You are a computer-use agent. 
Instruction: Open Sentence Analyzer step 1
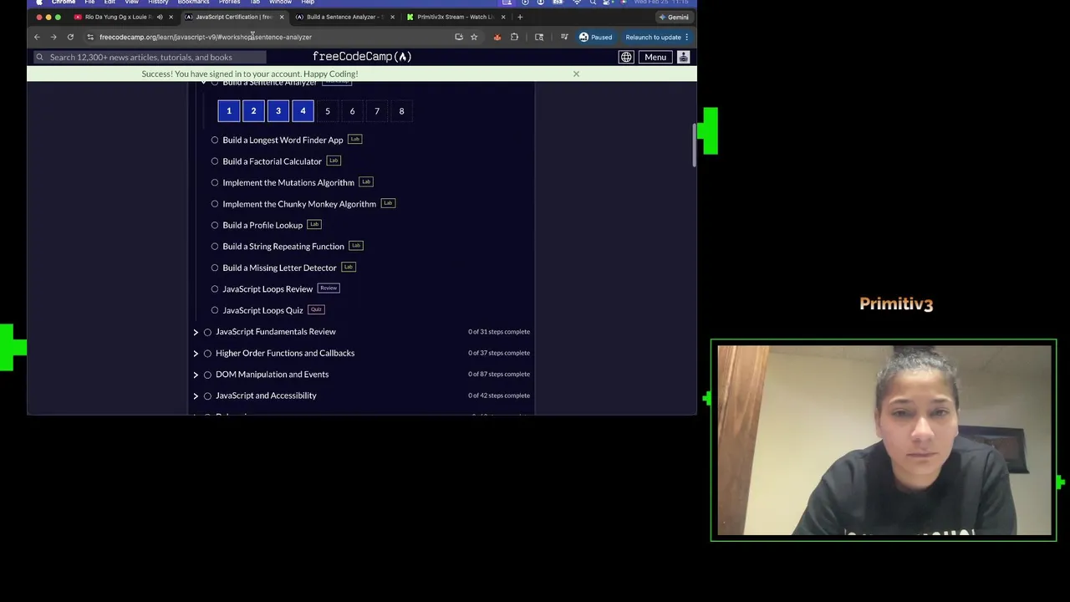[229, 111]
